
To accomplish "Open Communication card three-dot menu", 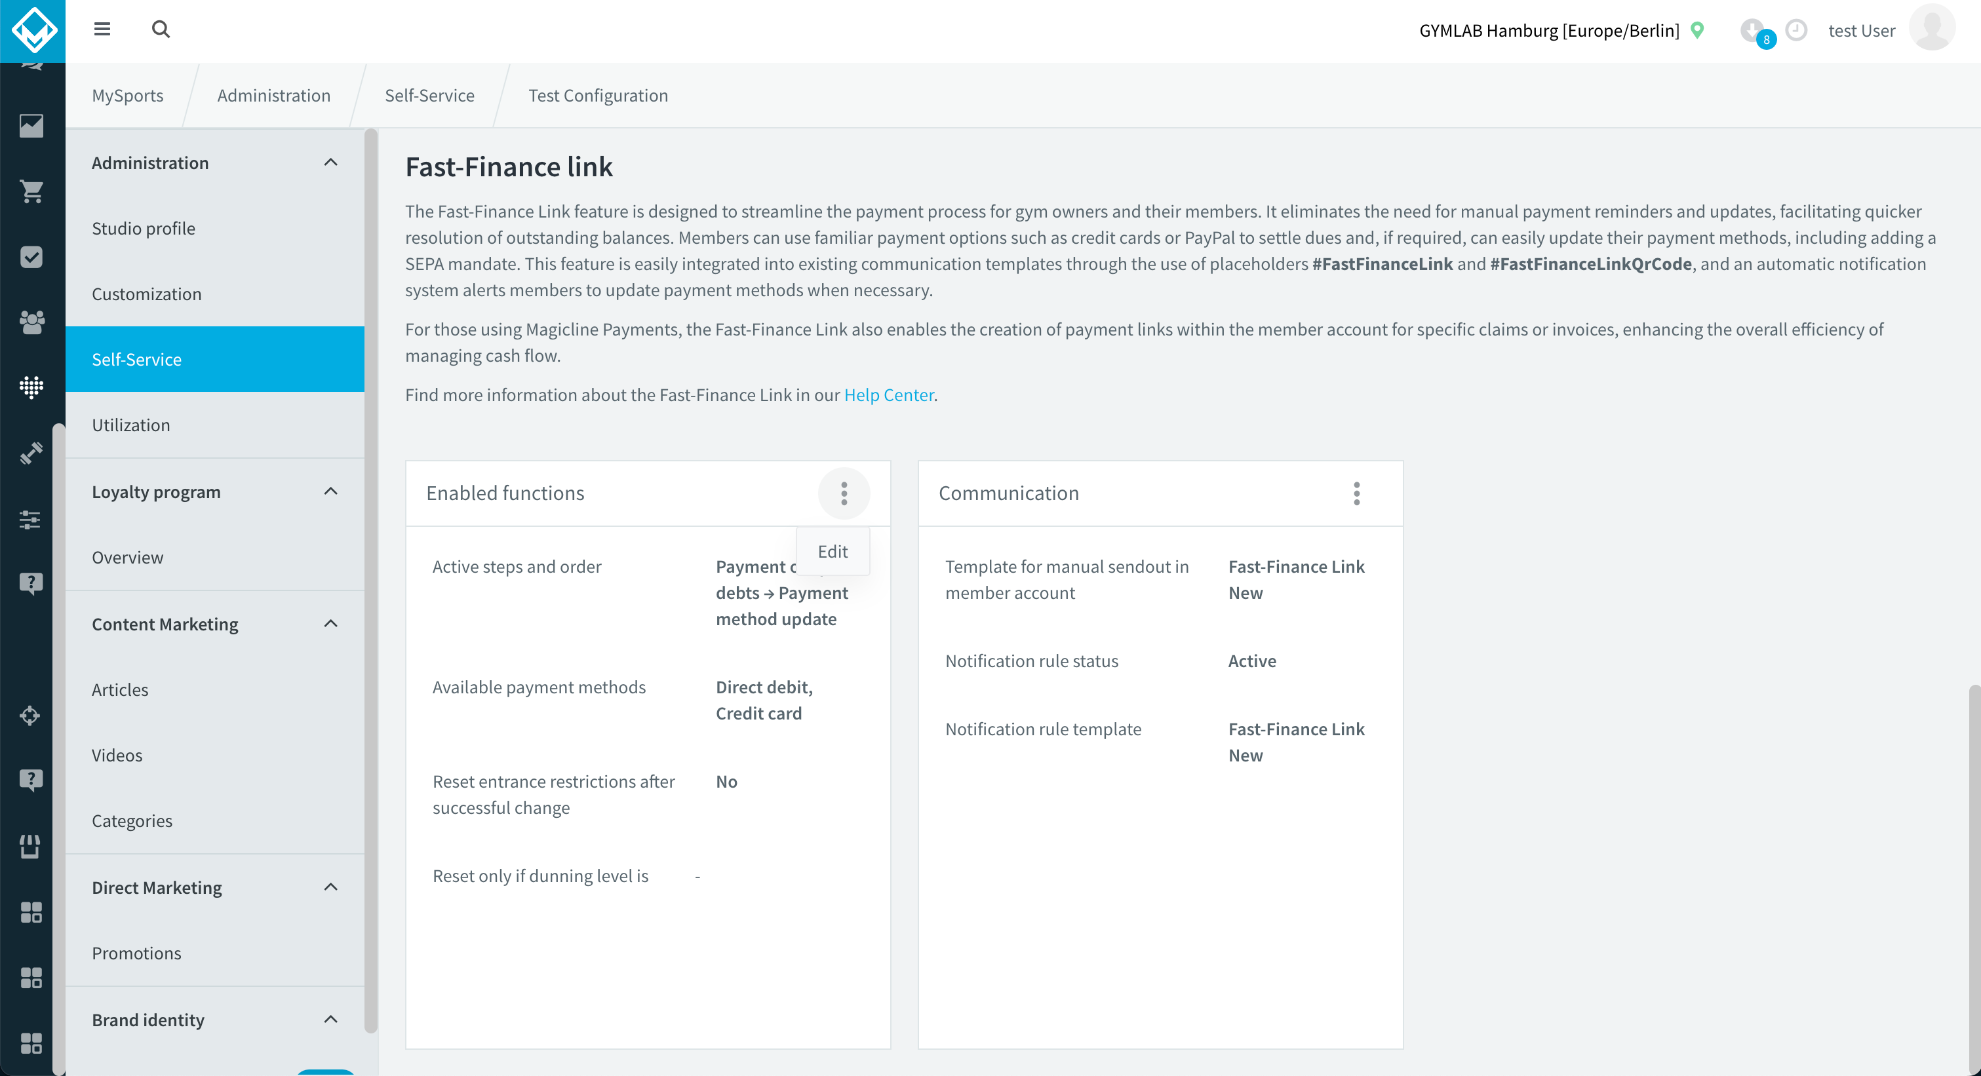I will (1356, 493).
